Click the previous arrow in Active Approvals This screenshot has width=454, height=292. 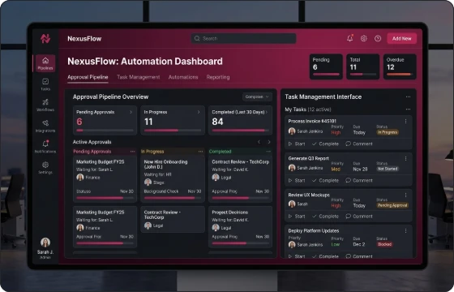(259, 142)
